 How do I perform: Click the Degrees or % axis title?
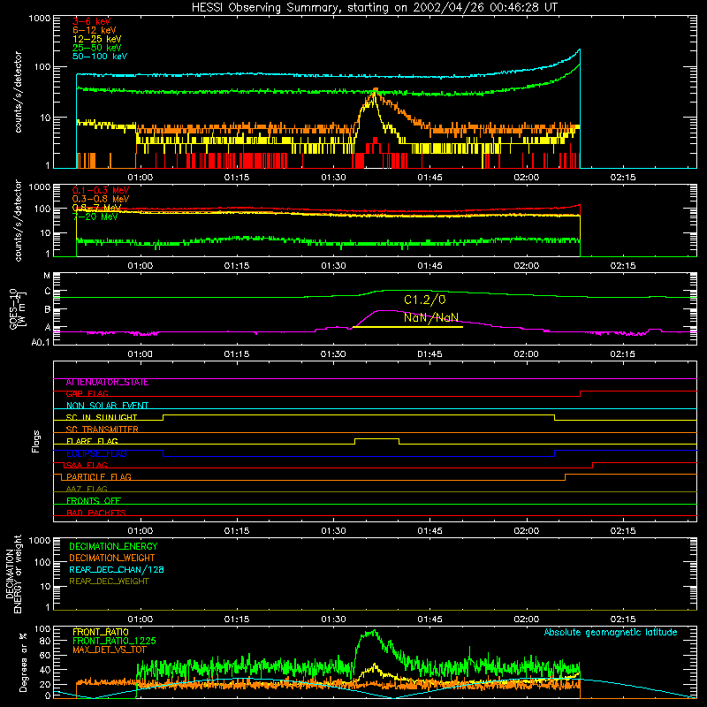[23, 662]
